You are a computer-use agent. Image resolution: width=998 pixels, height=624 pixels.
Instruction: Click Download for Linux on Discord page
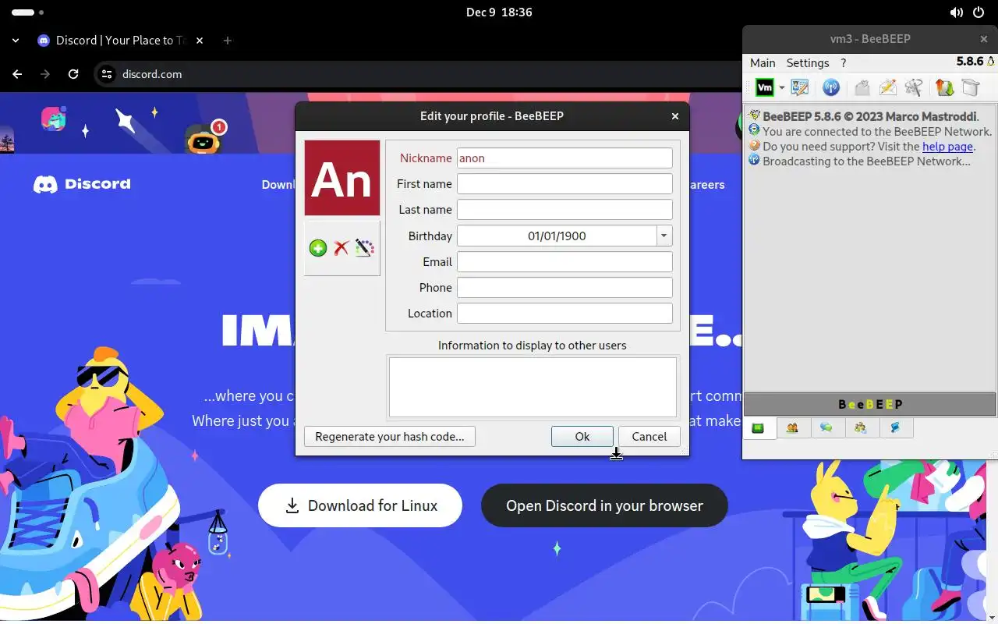(x=360, y=505)
